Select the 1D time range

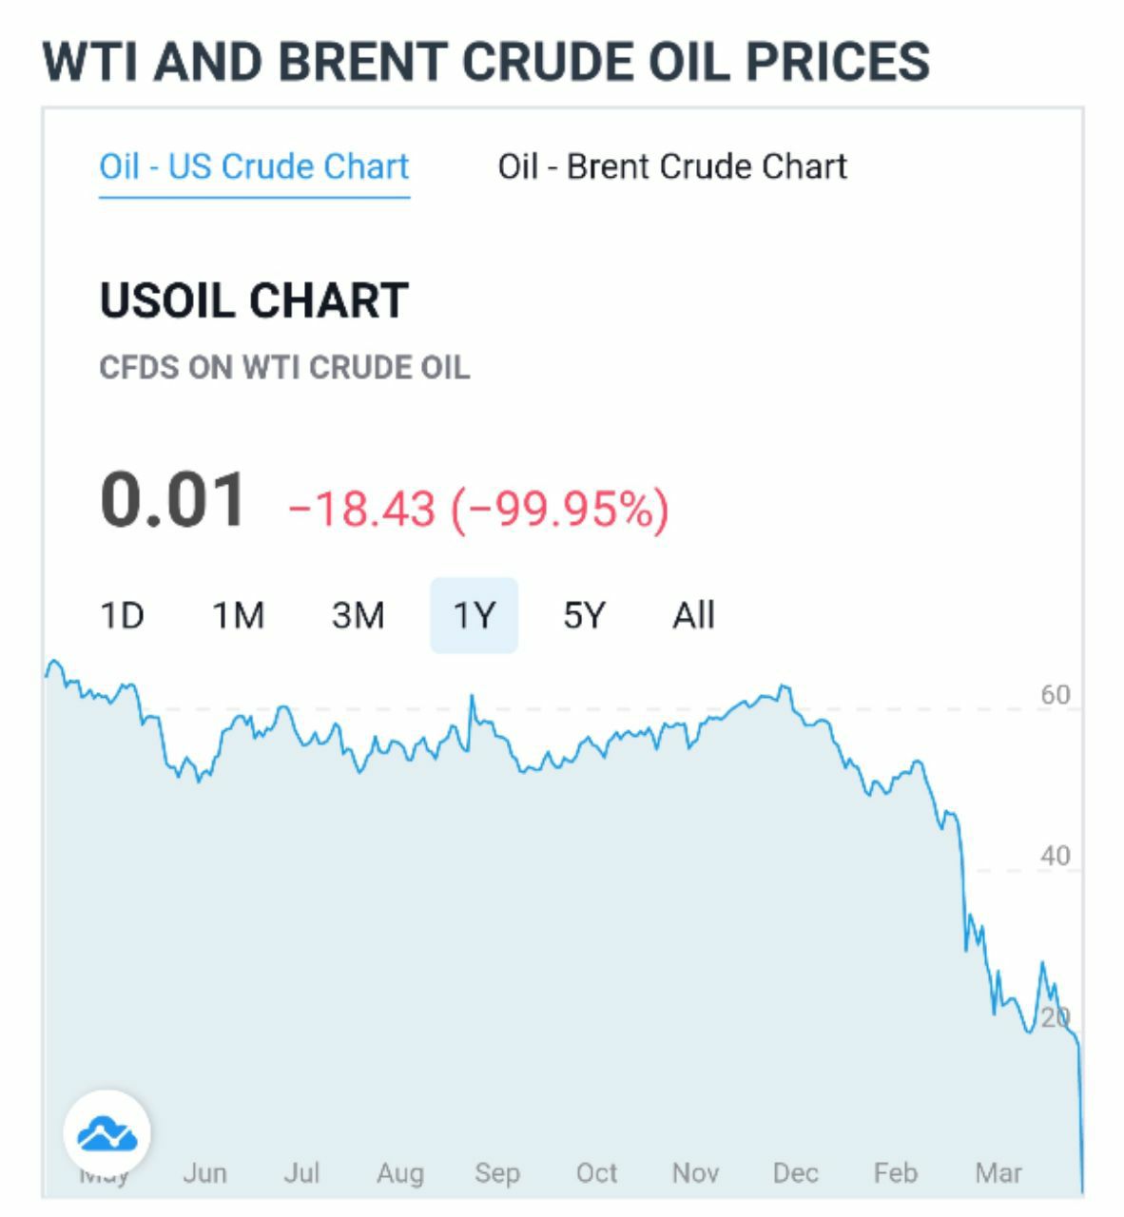(122, 615)
